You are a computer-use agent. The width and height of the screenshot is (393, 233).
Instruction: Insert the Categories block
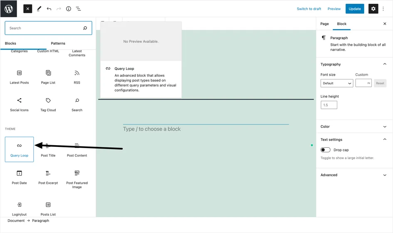click(x=19, y=51)
